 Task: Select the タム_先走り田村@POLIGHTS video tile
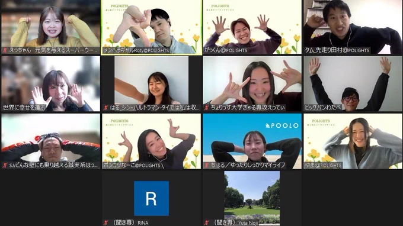(x=353, y=27)
